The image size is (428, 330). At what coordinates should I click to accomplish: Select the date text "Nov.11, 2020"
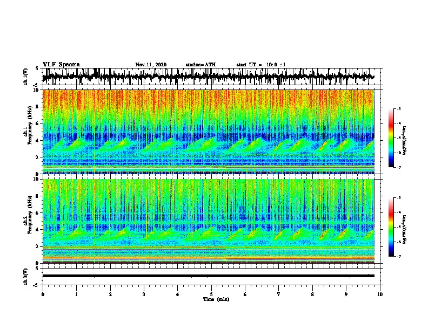(x=151, y=65)
